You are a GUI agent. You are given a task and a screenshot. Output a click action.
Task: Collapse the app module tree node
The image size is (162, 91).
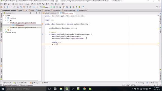pyautogui.click(x=3, y=16)
